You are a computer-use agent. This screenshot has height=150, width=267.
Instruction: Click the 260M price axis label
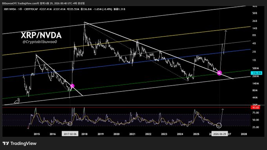[x=256, y=76]
